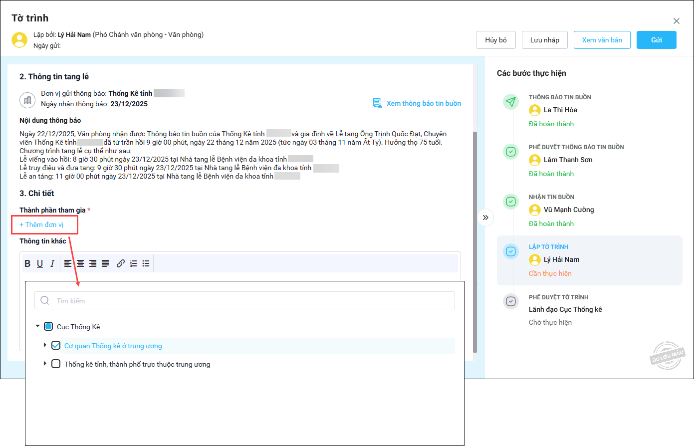Click the Tìm kiếm search field
This screenshot has height=446, width=694.
[244, 301]
